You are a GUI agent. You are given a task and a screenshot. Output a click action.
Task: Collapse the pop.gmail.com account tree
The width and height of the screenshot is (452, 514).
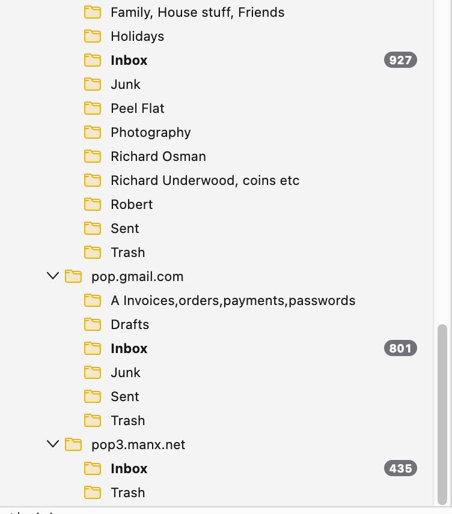[53, 276]
